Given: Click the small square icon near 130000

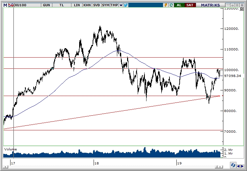Looking at the screenshot, I should (241, 9).
